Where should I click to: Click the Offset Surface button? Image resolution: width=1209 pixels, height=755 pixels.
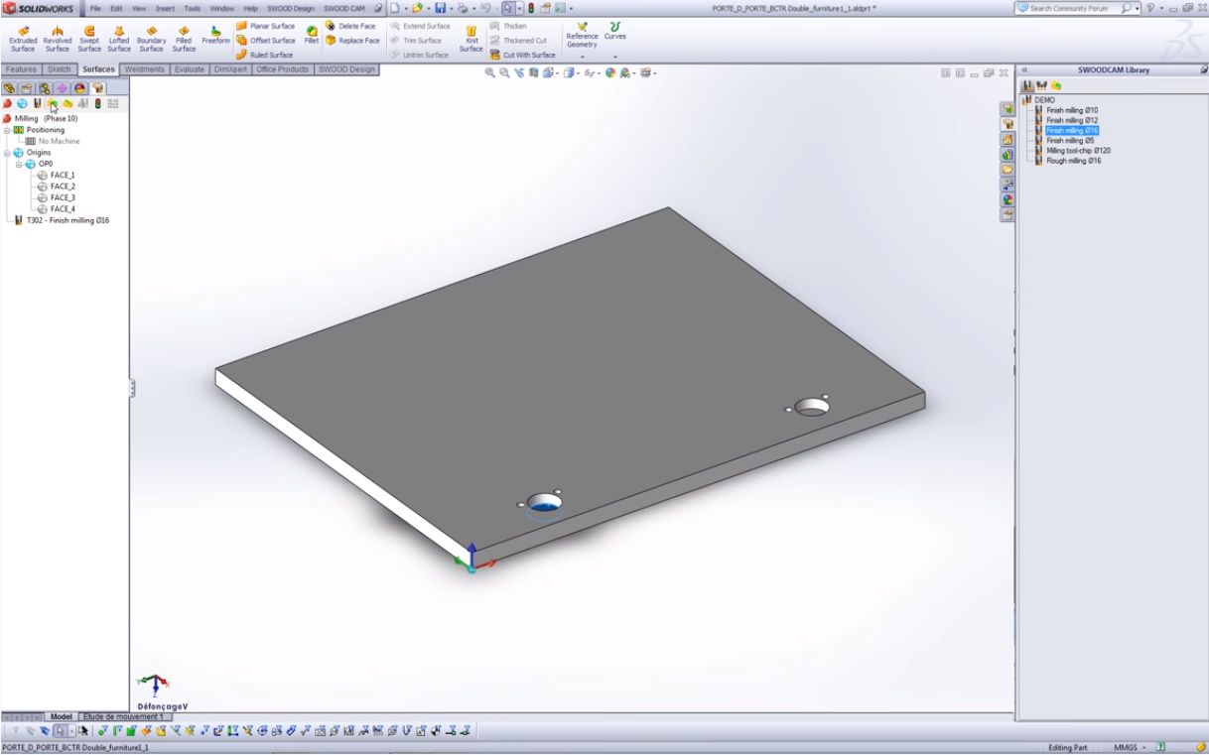pyautogui.click(x=266, y=41)
